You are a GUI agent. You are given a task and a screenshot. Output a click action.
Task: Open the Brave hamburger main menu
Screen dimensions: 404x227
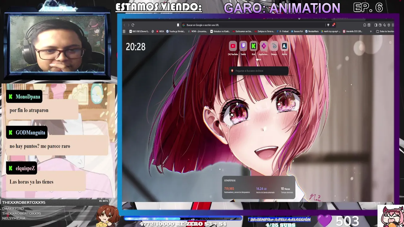(393, 25)
